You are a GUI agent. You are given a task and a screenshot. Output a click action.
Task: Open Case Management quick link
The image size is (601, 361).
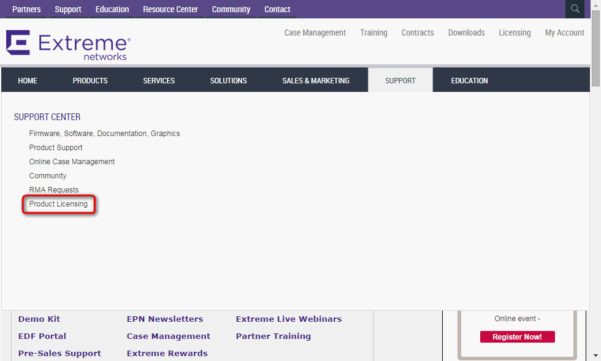pos(168,336)
